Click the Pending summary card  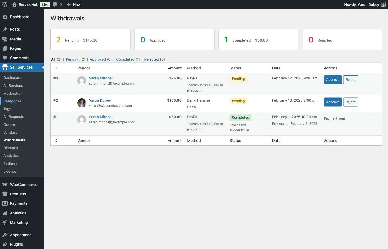point(90,40)
